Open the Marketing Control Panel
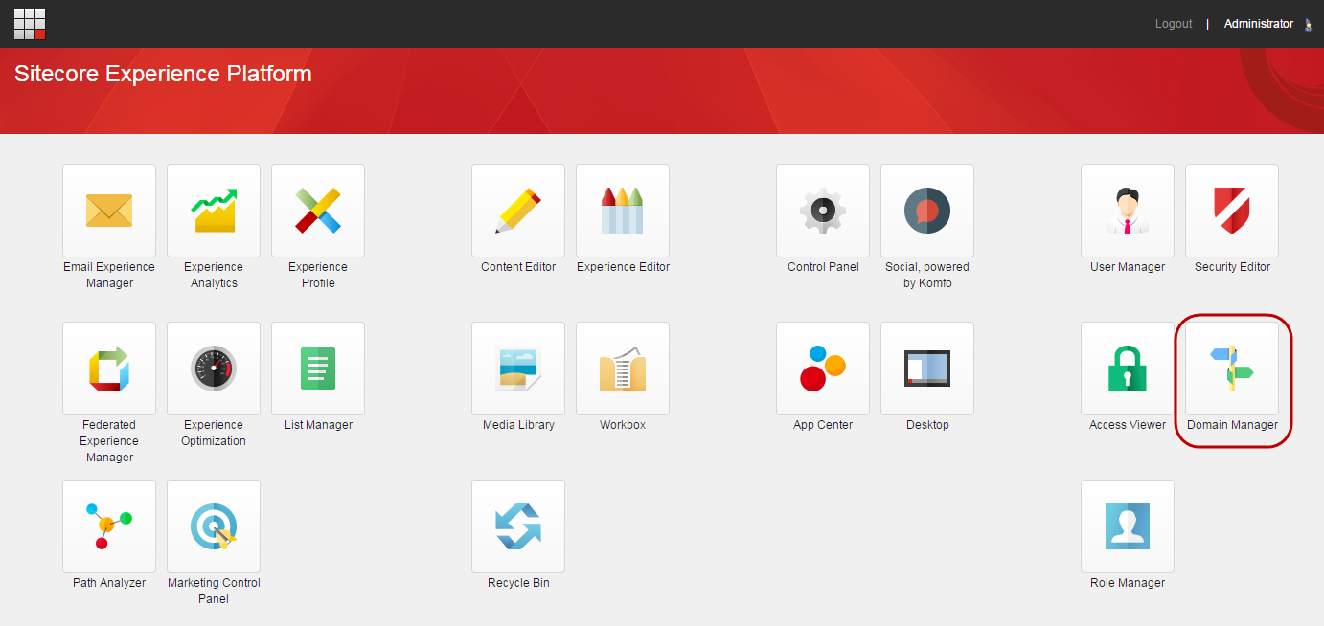 [213, 525]
